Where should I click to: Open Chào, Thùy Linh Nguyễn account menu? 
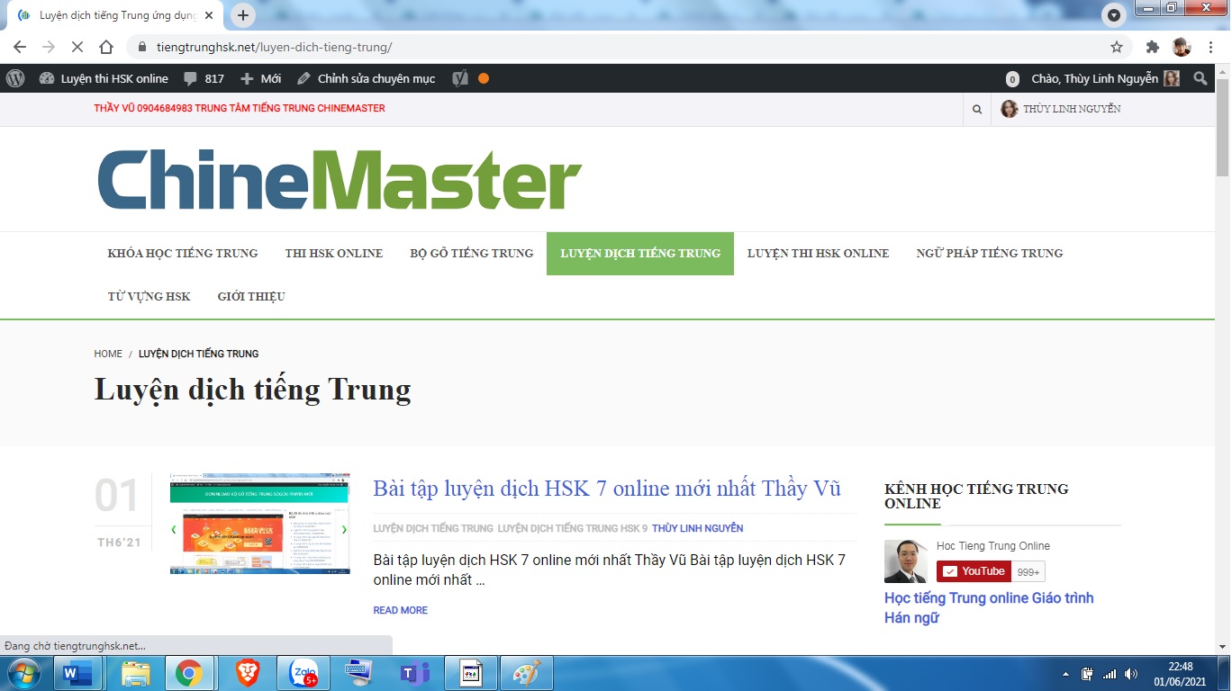[1105, 78]
